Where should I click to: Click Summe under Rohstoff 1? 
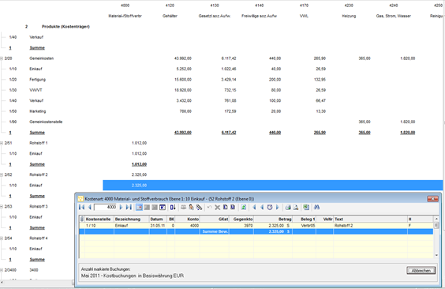37,164
